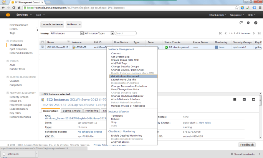
Task: Refresh the instances list
Action: tap(241, 23)
